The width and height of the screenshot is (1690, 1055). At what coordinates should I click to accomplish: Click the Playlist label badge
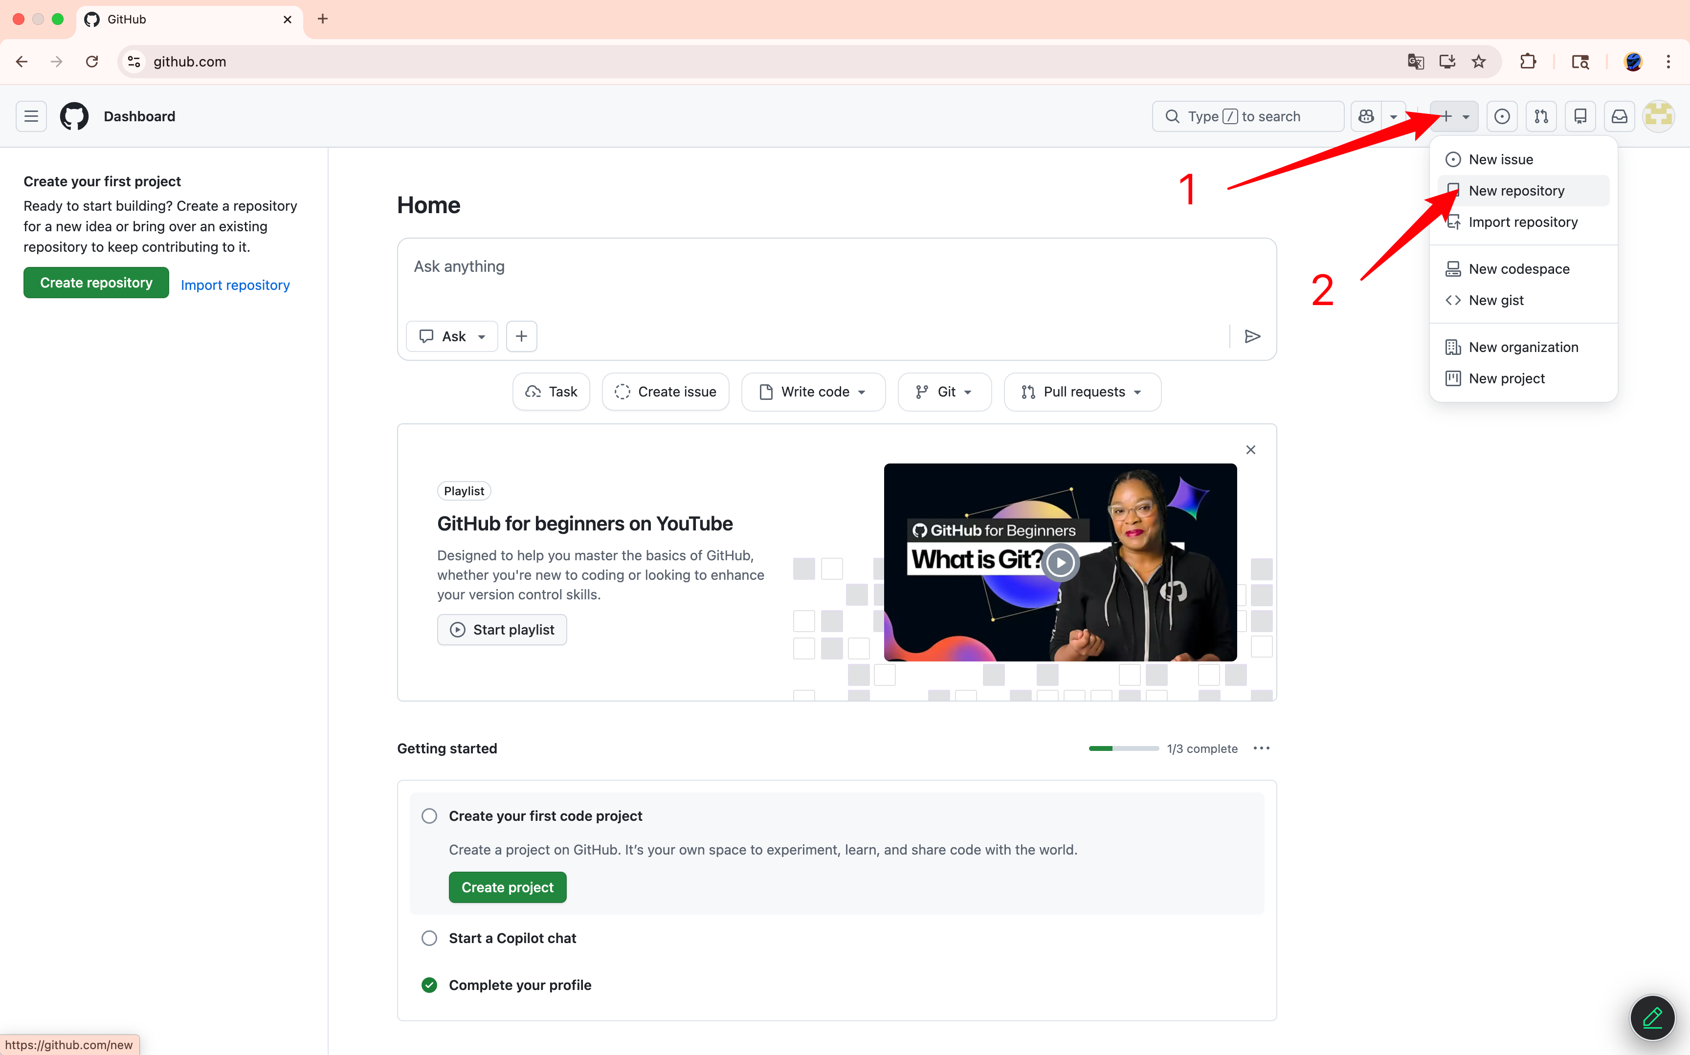(x=464, y=491)
